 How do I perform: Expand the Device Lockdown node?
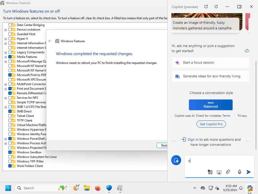pyautogui.click(x=6, y=30)
